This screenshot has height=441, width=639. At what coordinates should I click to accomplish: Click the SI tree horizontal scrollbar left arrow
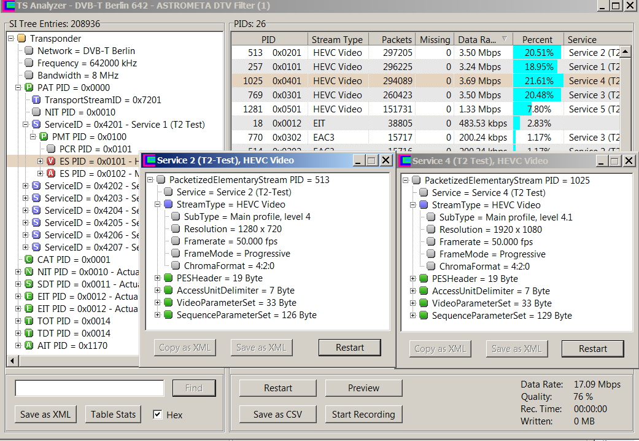point(12,361)
